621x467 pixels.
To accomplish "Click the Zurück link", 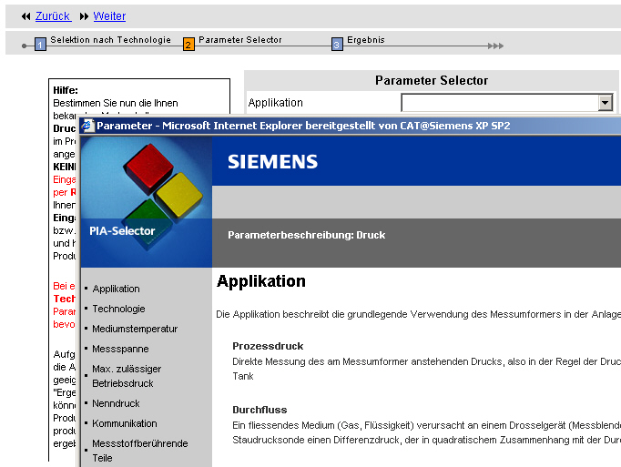I will click(53, 16).
